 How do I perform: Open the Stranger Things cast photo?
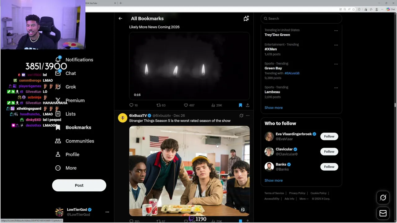pos(189,171)
